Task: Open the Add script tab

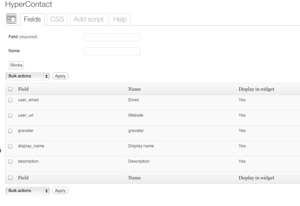Action: pos(89,19)
